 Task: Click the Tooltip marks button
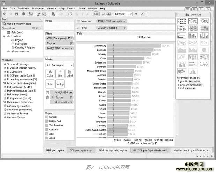[x=60, y=84]
